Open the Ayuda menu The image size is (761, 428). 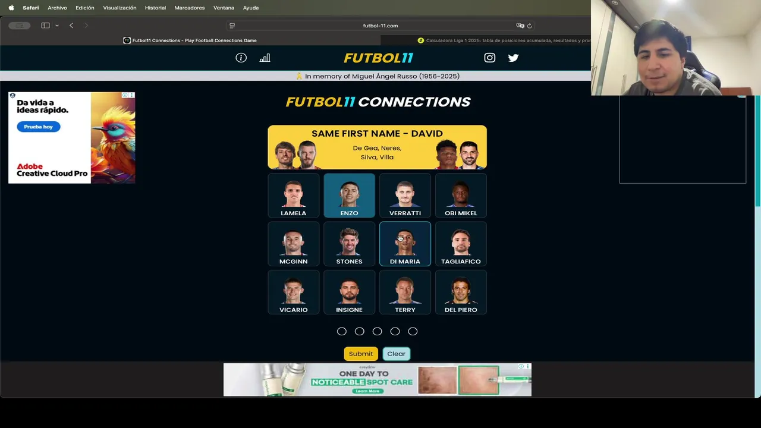coord(251,8)
